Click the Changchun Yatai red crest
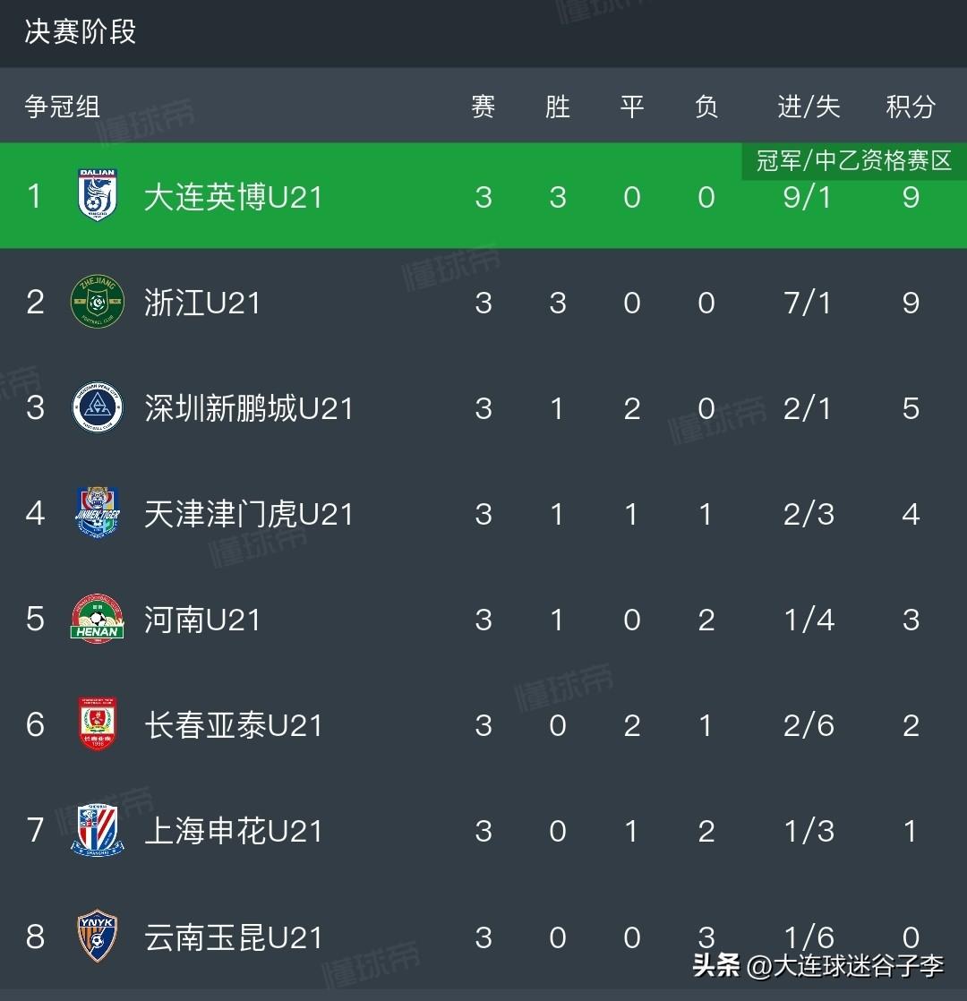 97,724
